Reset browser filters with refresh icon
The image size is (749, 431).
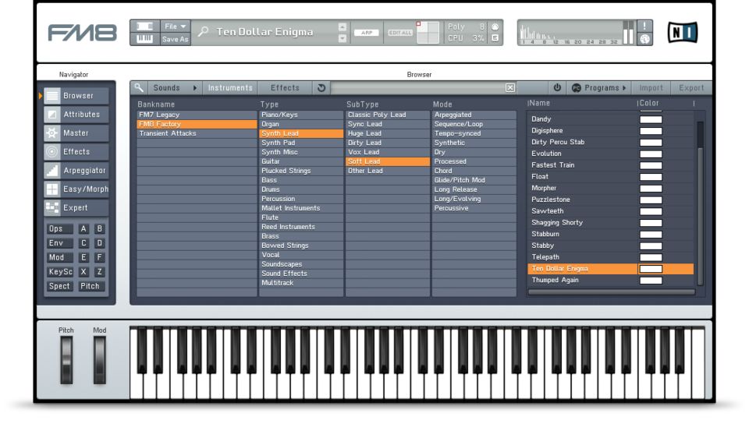pyautogui.click(x=321, y=88)
